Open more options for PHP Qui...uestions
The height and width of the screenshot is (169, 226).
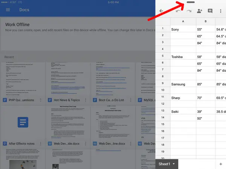tap(41, 100)
